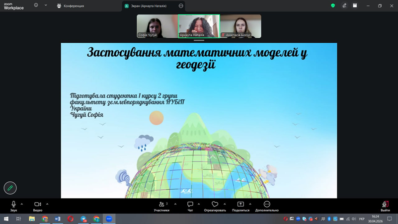Open Task View on taskbar
Image resolution: width=398 pixels, height=224 pixels.
pos(19,219)
